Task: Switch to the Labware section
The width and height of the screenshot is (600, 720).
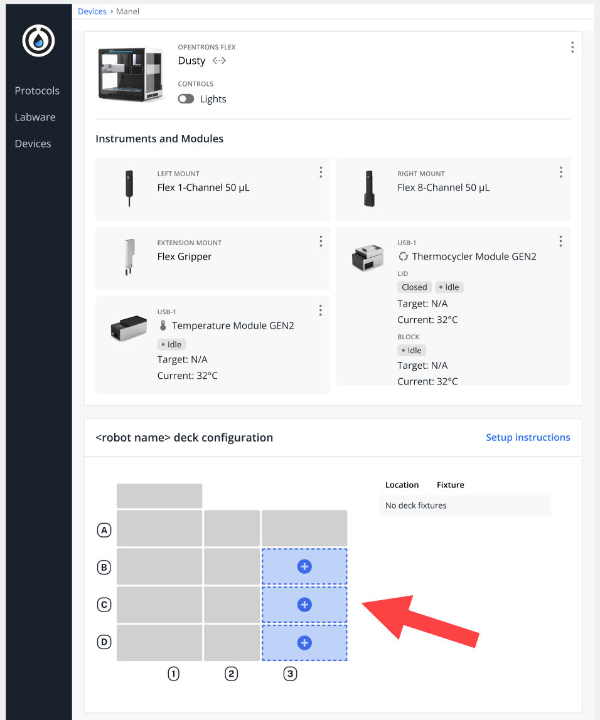Action: [x=35, y=117]
